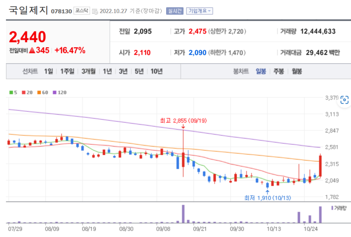Click the green 5-day moving average legend
The image size is (351, 237).
pos(13,92)
